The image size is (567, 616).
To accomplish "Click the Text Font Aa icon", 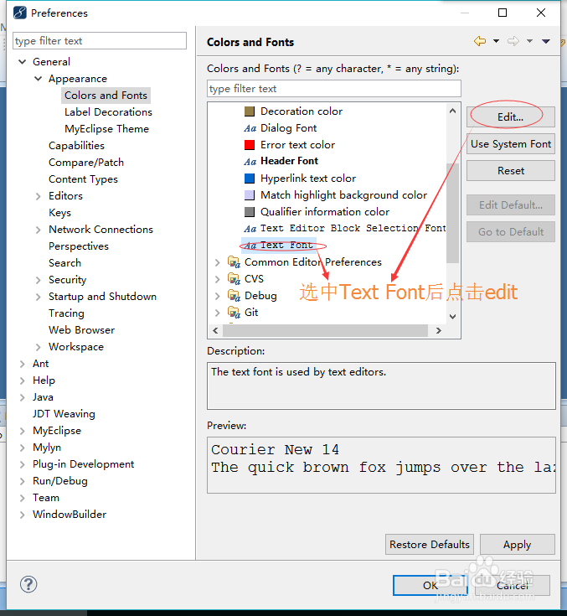I will pyautogui.click(x=250, y=246).
